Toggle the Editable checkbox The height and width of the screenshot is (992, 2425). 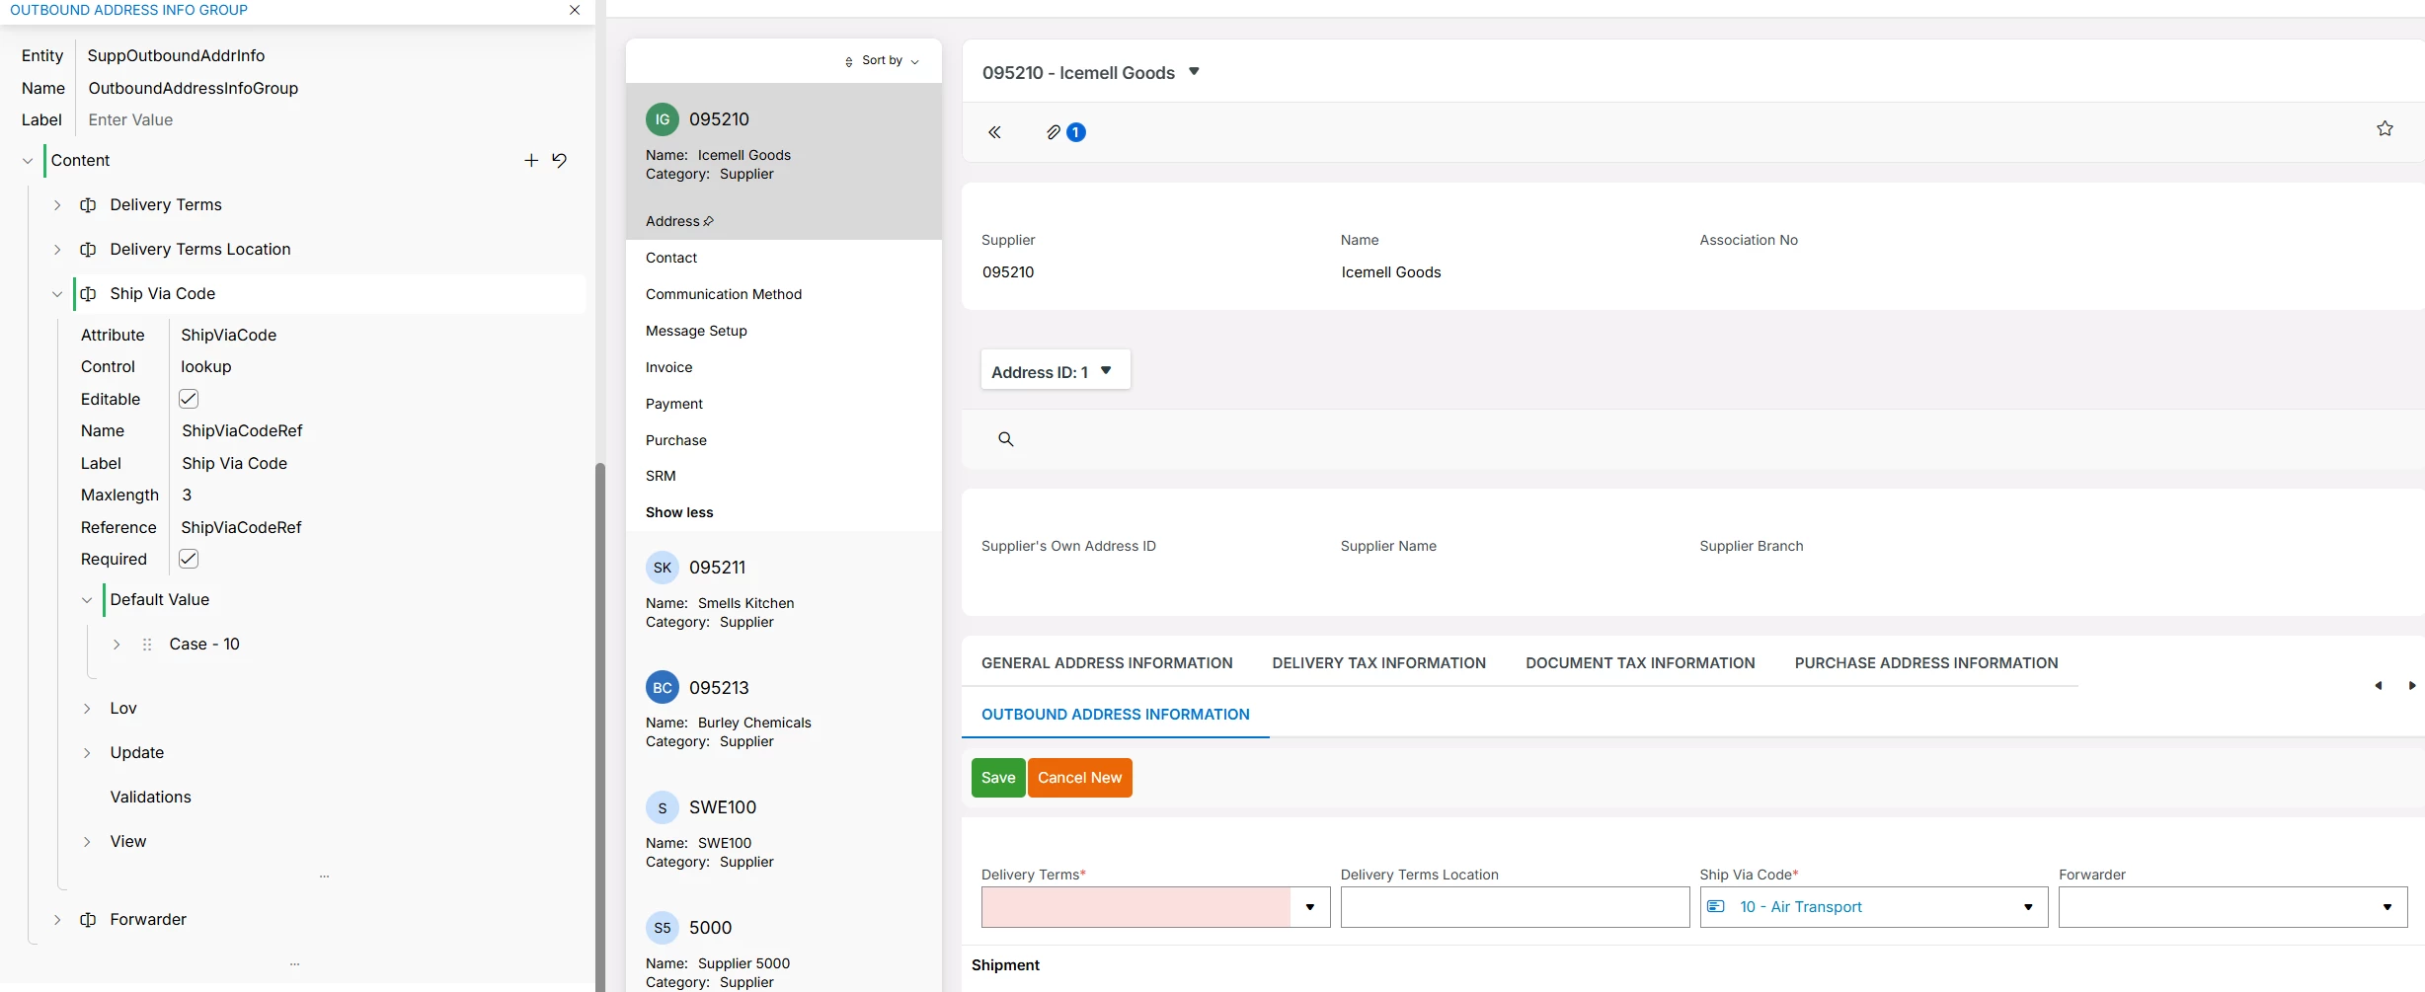click(x=189, y=399)
